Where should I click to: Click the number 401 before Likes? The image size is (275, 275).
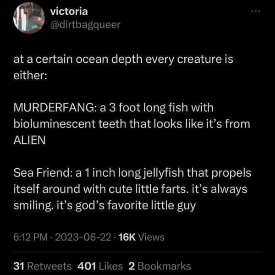[87, 266]
